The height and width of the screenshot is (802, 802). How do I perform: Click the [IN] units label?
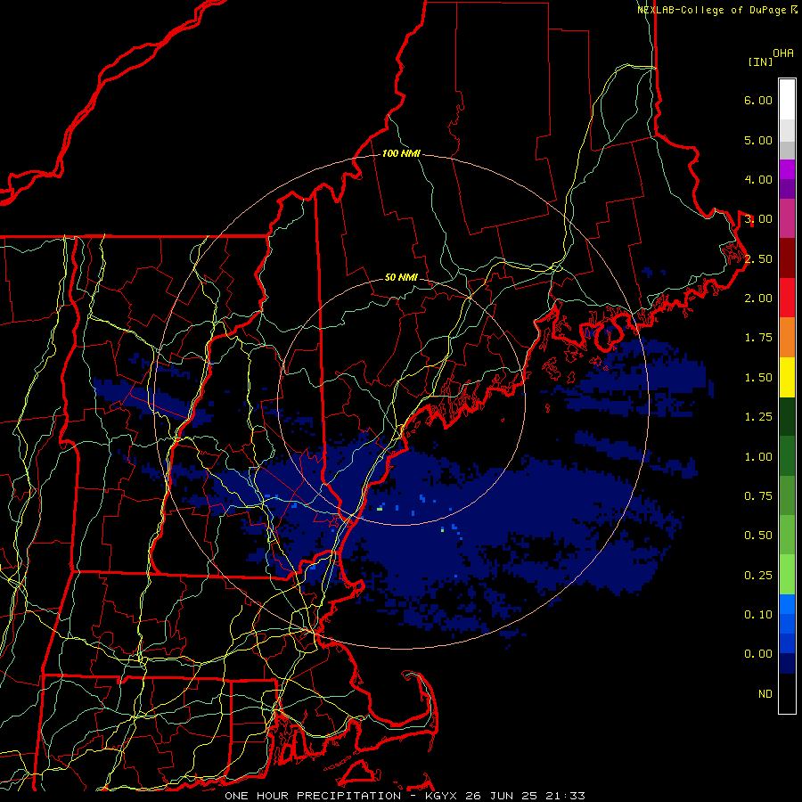tap(760, 61)
